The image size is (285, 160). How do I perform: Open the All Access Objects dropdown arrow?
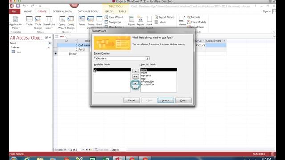tap(46, 37)
